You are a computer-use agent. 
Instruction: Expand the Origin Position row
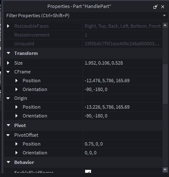coord(16,107)
